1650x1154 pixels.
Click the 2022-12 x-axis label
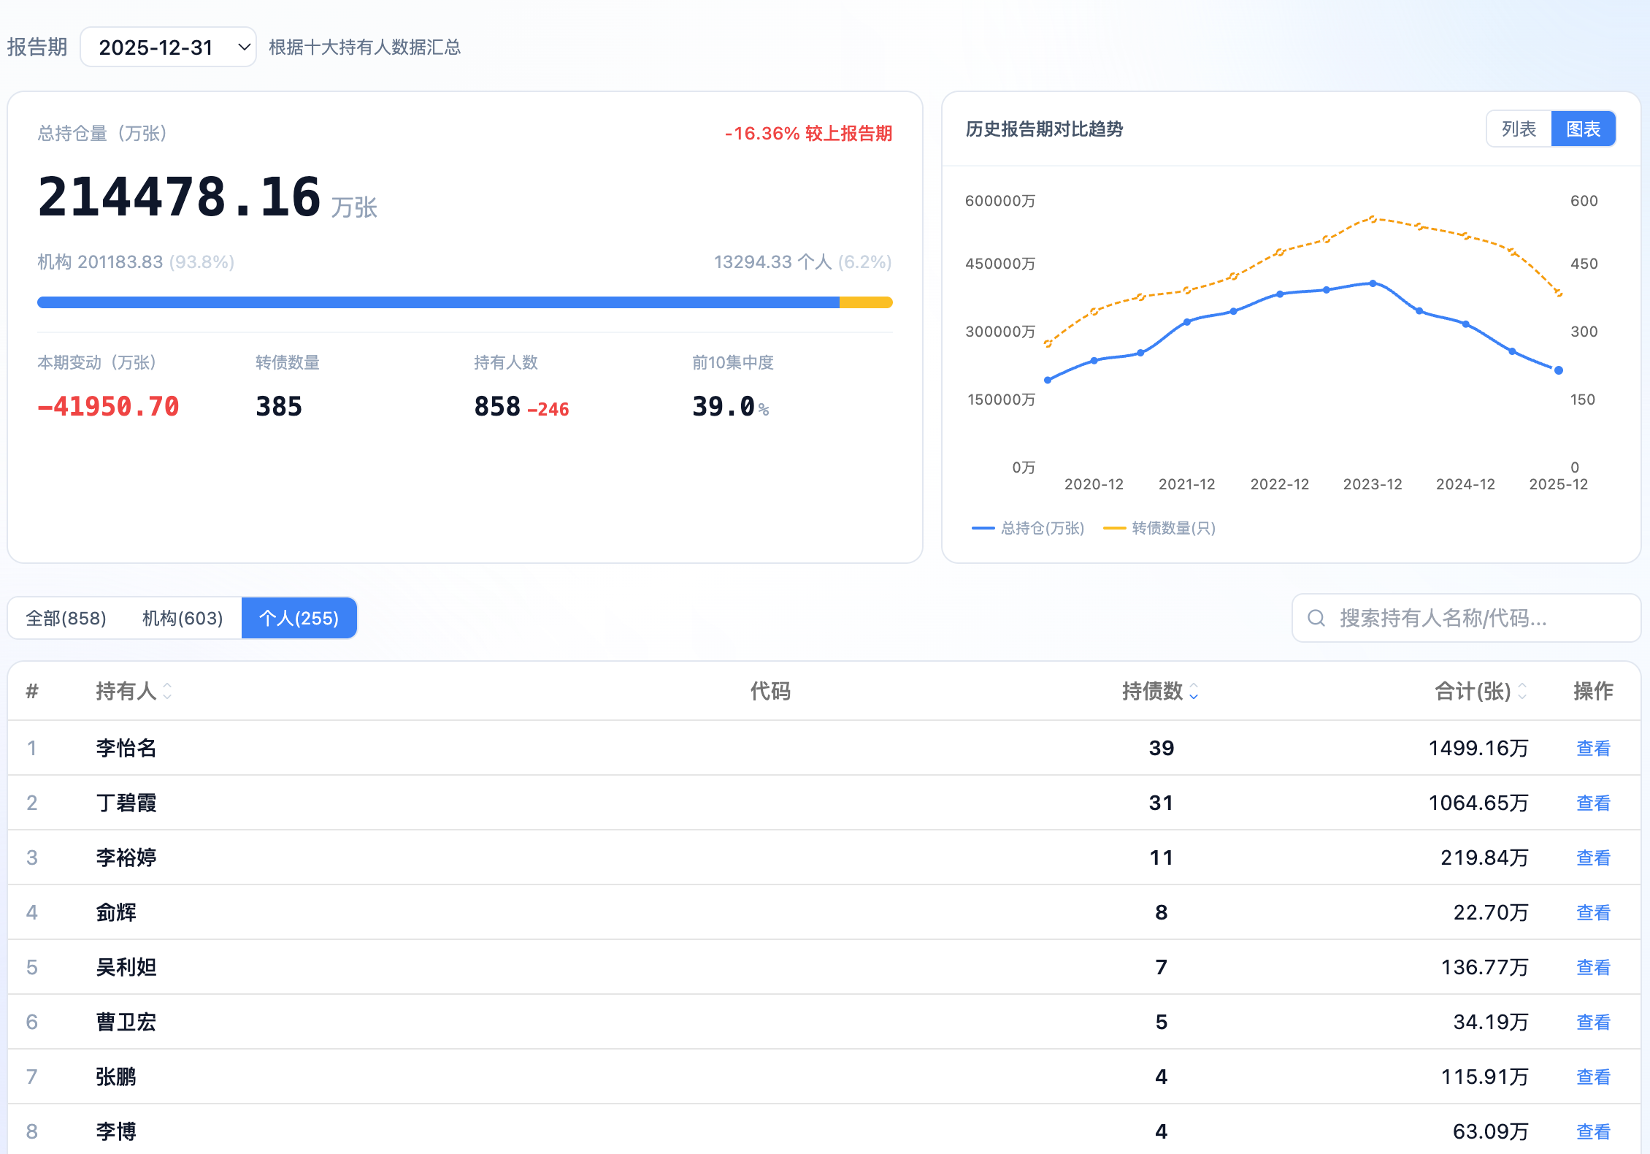(1279, 484)
